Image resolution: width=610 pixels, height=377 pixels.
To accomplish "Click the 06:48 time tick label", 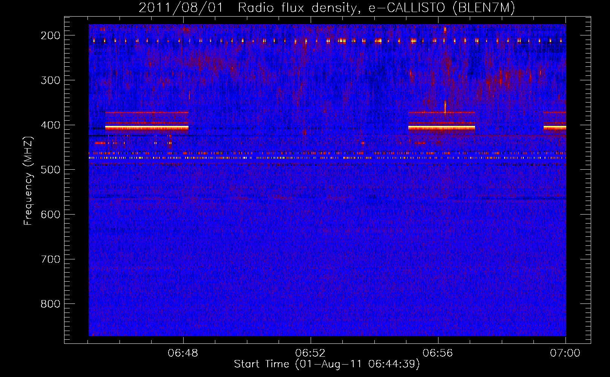I will pyautogui.click(x=183, y=353).
